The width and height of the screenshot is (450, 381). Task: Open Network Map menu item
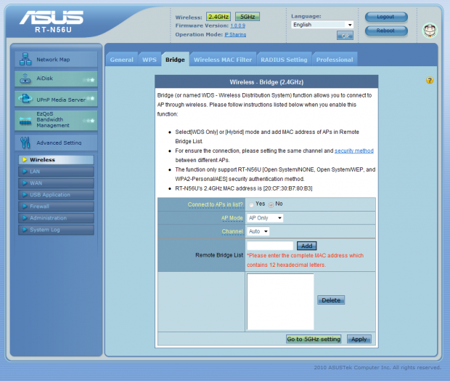click(56, 59)
